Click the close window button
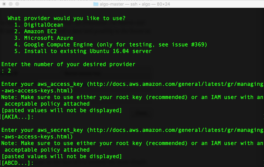Screen dimensions: 264x167 [x=4, y=4]
